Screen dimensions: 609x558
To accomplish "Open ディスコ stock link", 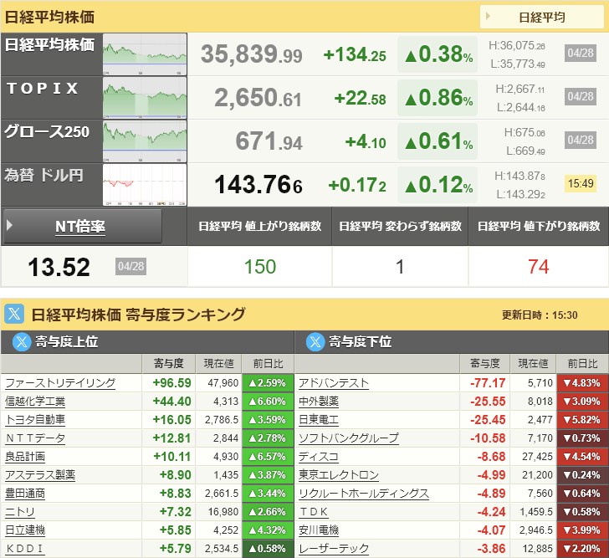I will click(319, 457).
